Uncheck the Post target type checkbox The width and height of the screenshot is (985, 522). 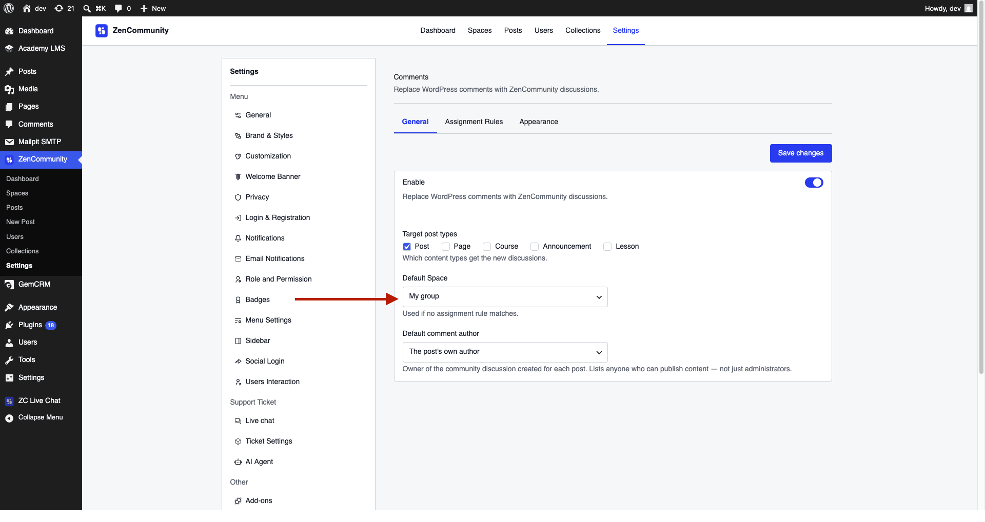(x=407, y=247)
